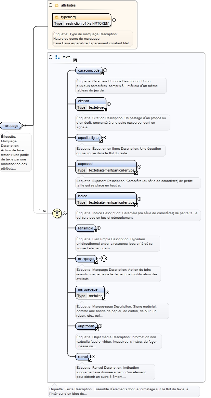Expand the indice element
211x398 pixels.
(x=139, y=199)
